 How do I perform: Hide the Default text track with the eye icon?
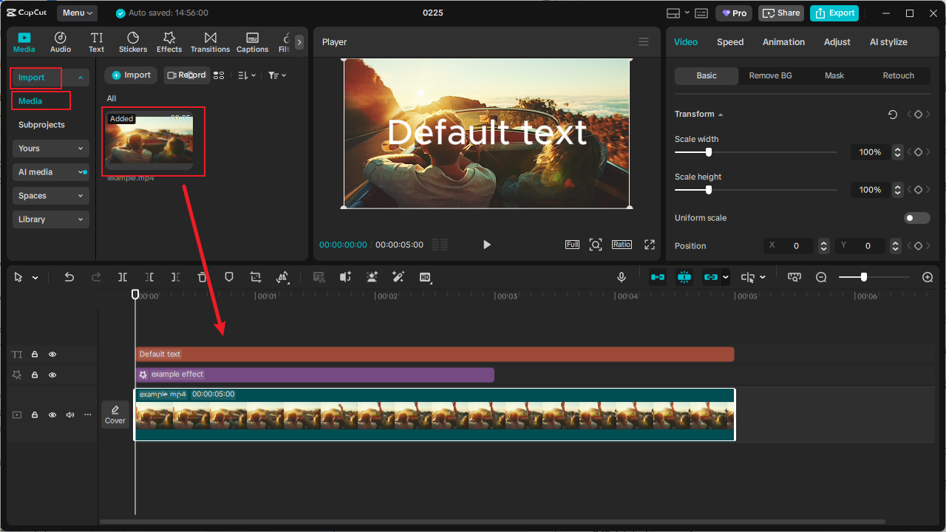52,354
